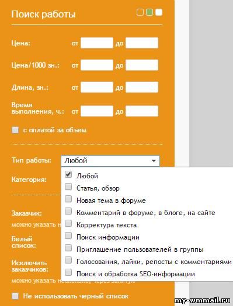Click the Длина, зн. 'до' field

[142, 87]
